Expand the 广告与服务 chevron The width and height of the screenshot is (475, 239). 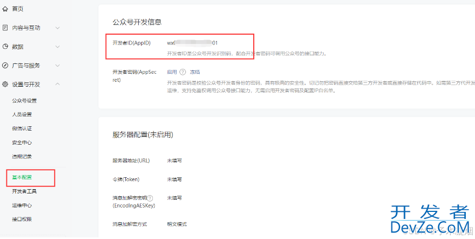pyautogui.click(x=57, y=66)
